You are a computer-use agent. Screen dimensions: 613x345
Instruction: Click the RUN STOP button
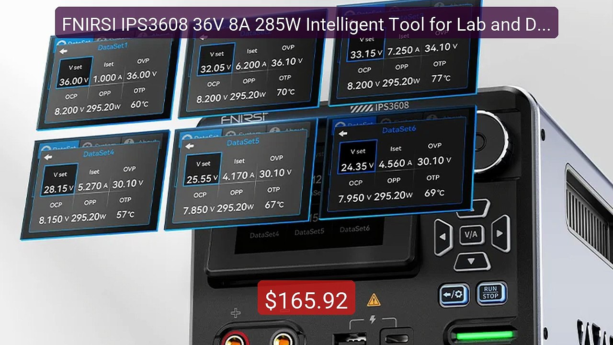491,292
